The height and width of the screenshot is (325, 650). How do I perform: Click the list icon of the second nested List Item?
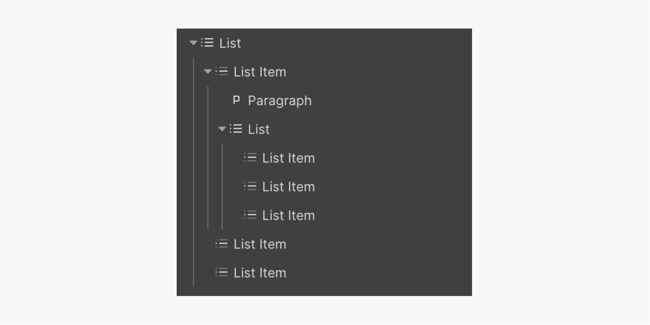[250, 187]
